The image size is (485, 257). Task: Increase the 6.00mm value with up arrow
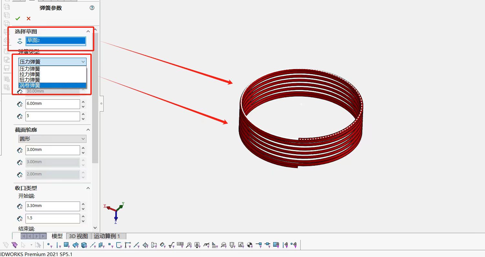point(83,102)
